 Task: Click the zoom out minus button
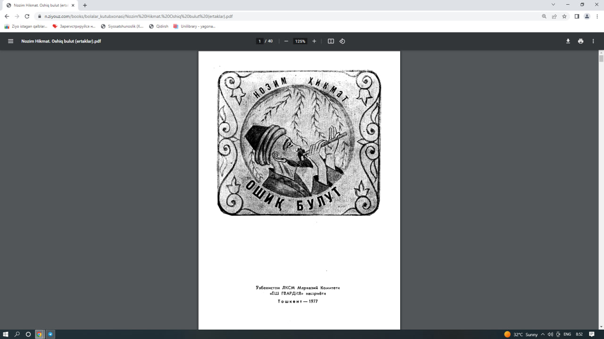point(286,41)
